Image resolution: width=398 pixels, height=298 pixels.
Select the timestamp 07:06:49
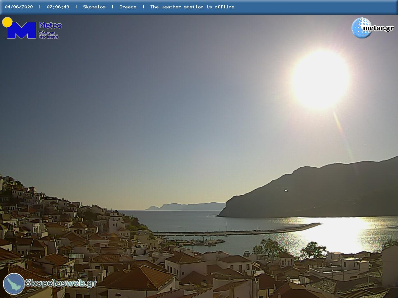(x=58, y=7)
